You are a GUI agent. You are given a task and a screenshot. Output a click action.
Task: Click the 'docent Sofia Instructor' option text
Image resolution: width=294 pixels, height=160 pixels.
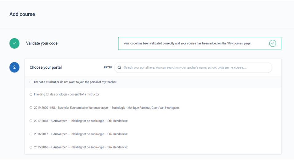click(84, 94)
